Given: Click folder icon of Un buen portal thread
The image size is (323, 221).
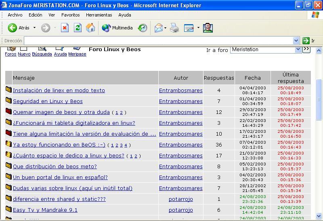Looking at the screenshot, I should click(x=8, y=176).
